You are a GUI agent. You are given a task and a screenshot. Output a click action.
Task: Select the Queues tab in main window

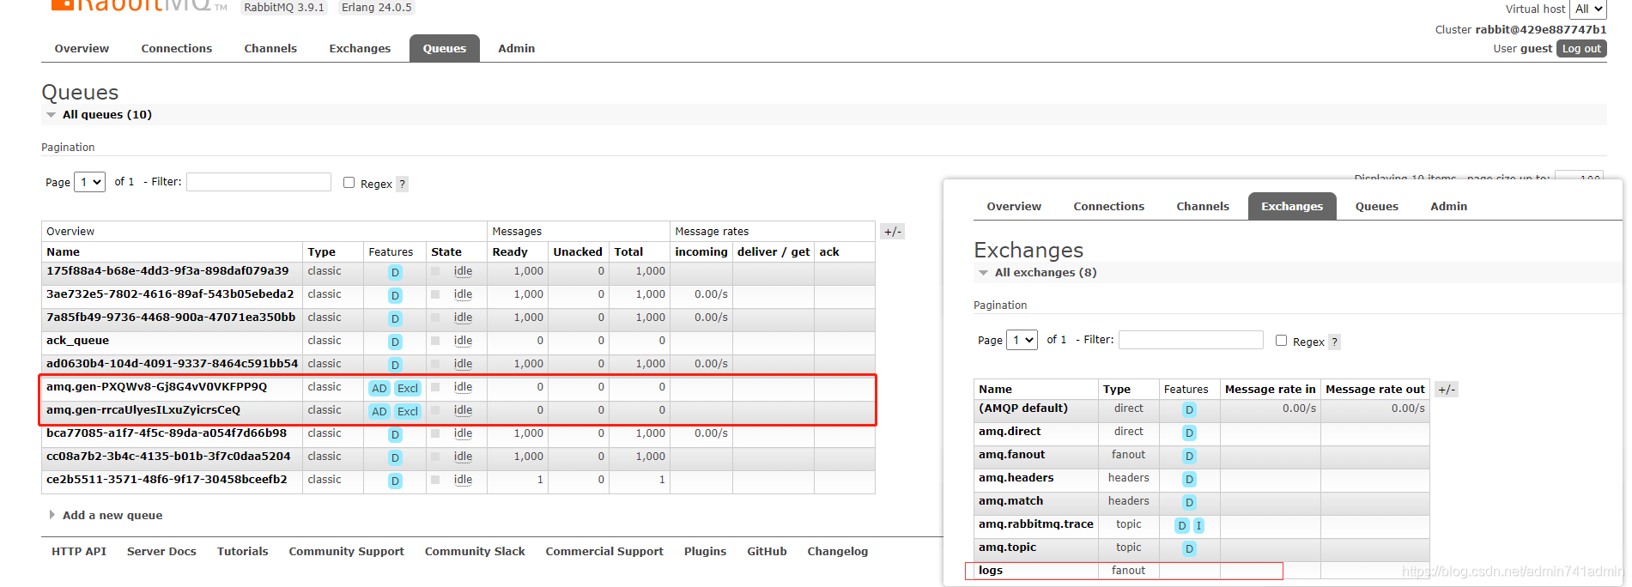coord(444,49)
